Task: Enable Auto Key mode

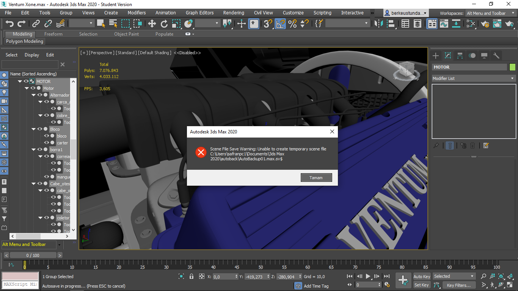Action: (x=421, y=277)
